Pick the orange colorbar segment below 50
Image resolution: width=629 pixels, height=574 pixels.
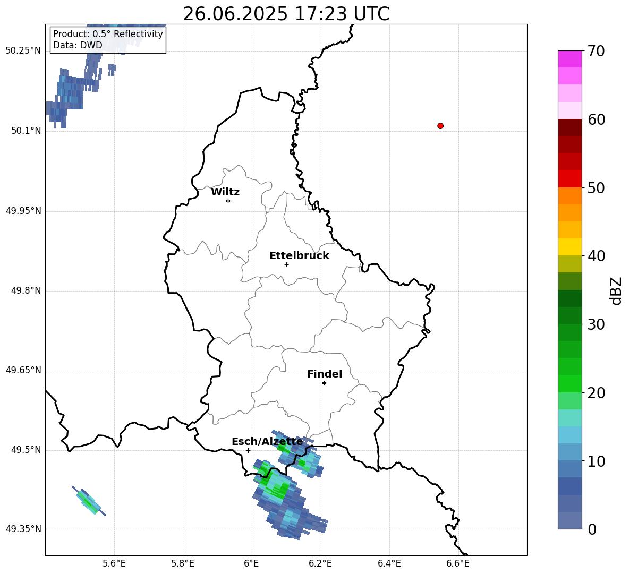click(x=570, y=196)
